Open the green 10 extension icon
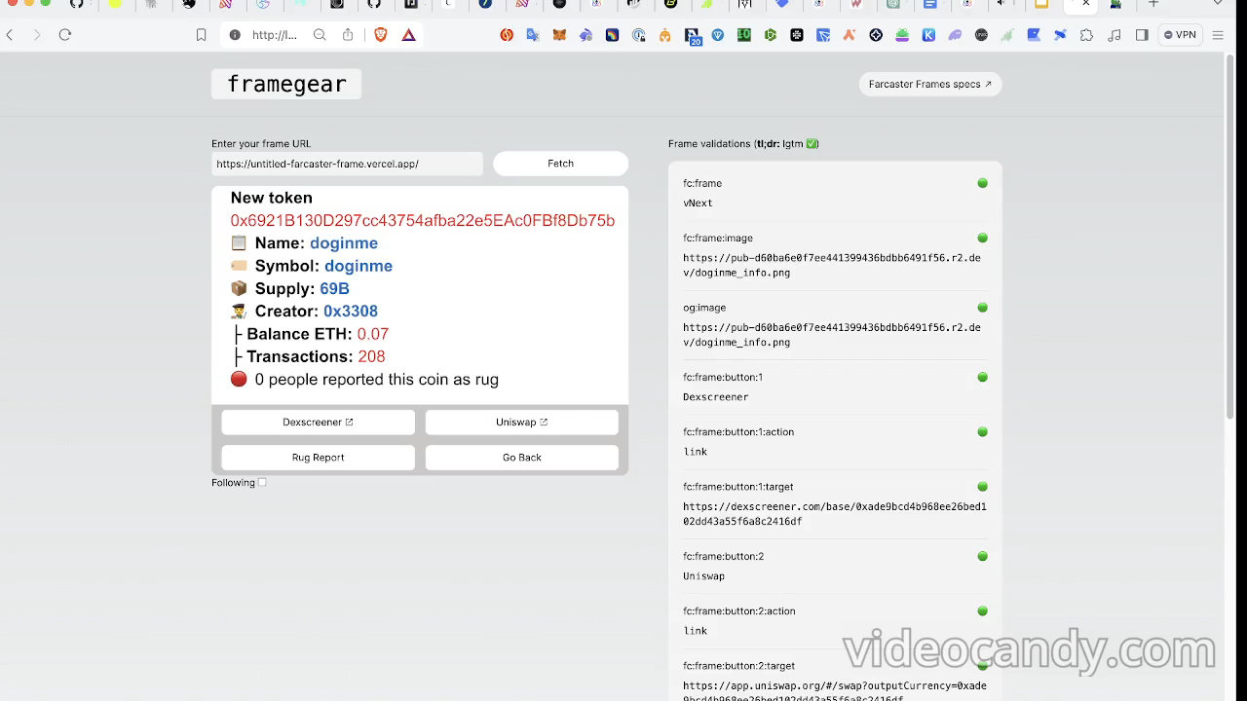The image size is (1247, 701). tap(744, 35)
